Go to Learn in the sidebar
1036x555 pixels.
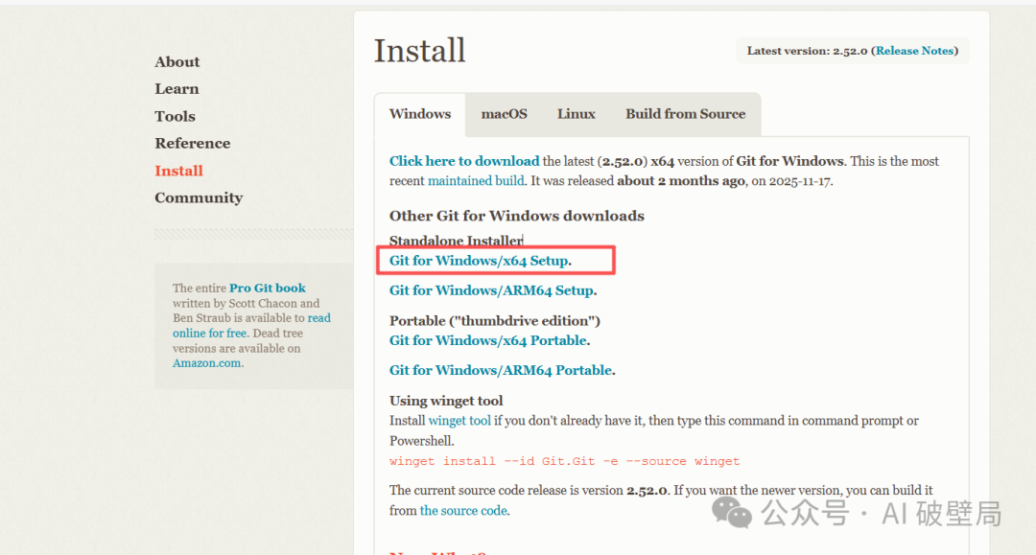point(177,89)
